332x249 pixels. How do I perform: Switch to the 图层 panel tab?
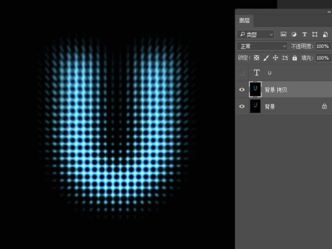(245, 21)
